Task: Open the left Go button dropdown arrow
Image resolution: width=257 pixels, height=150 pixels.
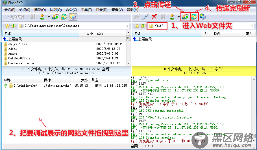Action: click(49, 17)
